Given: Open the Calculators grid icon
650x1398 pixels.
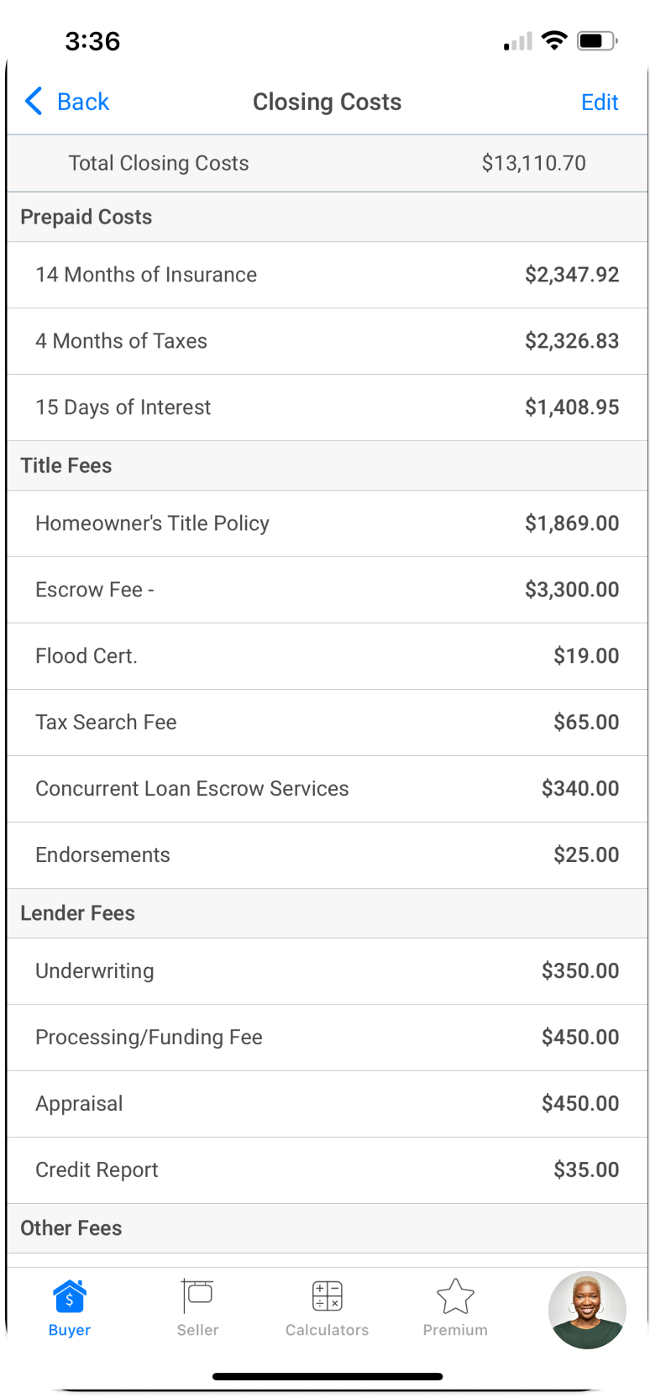Looking at the screenshot, I should (x=327, y=1296).
